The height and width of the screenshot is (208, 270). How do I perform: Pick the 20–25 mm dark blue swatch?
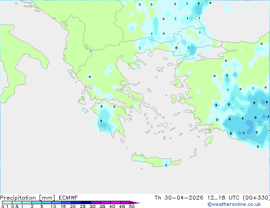pos(76,202)
